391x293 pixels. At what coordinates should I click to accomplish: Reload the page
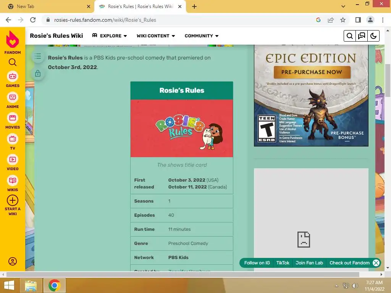pyautogui.click(x=33, y=20)
